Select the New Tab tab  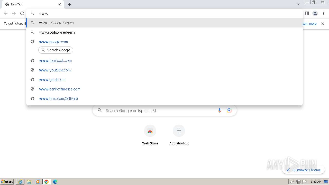pos(33,4)
